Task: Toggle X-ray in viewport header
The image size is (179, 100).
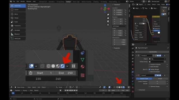Action: (114, 87)
